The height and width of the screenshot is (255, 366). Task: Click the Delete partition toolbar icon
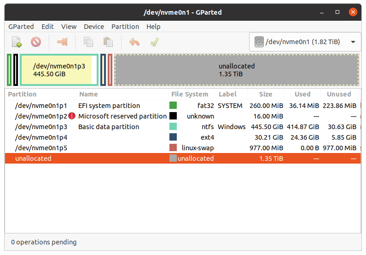coord(36,42)
